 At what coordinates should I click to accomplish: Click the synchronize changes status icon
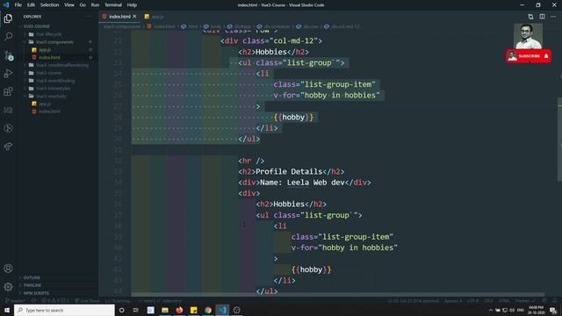click(x=33, y=301)
